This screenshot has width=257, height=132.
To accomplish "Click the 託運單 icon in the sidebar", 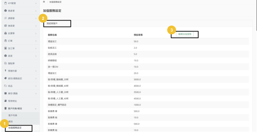I will coord(5,33).
